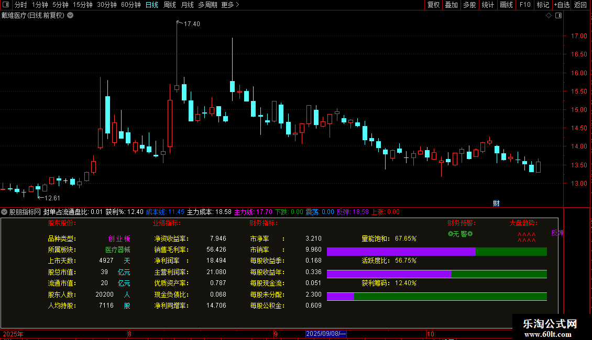
Task: Add the stock via +自选 button
Action: [561, 5]
